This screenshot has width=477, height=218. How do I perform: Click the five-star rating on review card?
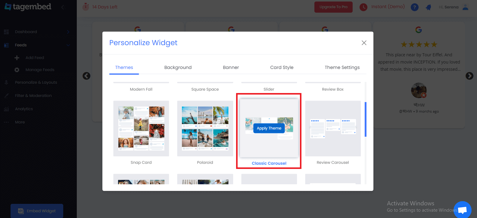(419, 45)
